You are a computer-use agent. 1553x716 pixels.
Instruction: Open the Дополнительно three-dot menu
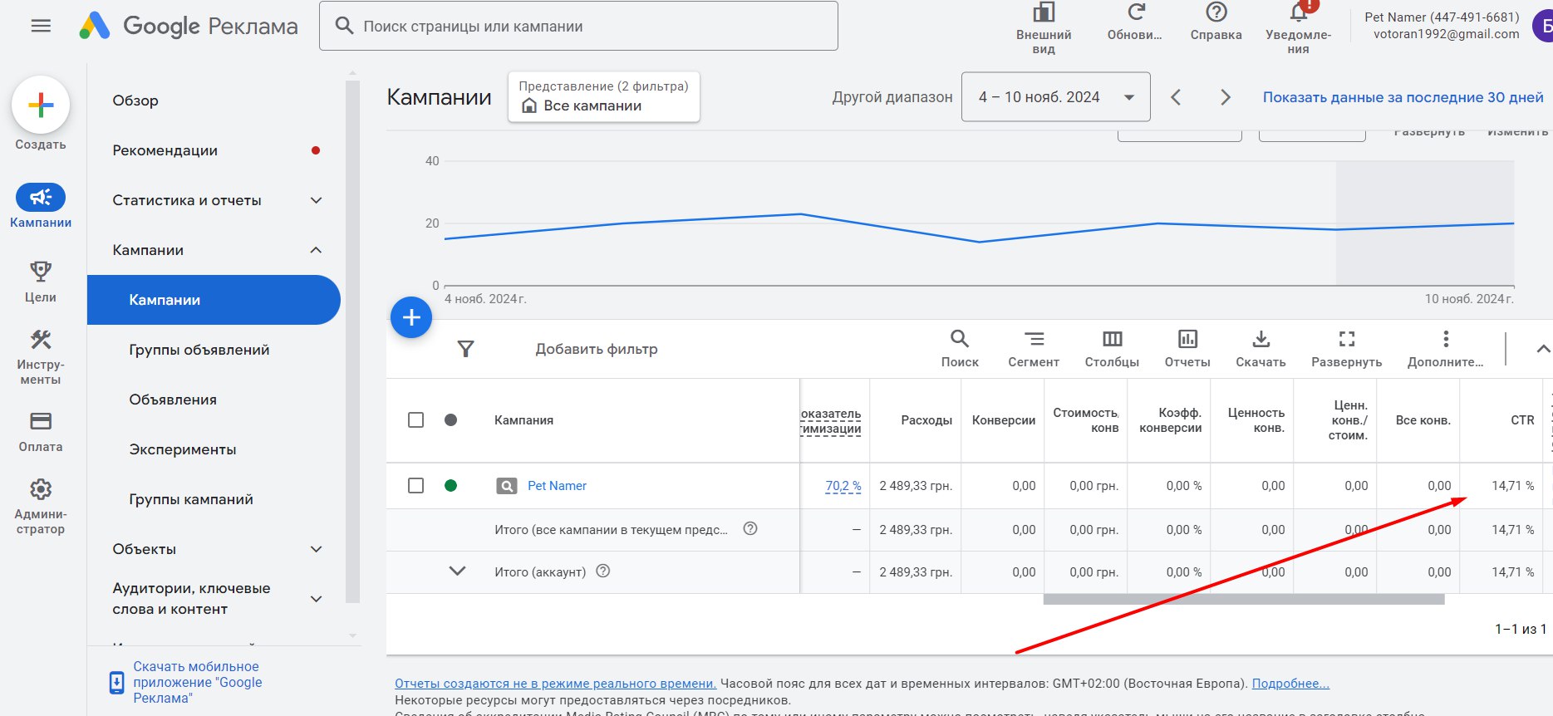point(1446,339)
